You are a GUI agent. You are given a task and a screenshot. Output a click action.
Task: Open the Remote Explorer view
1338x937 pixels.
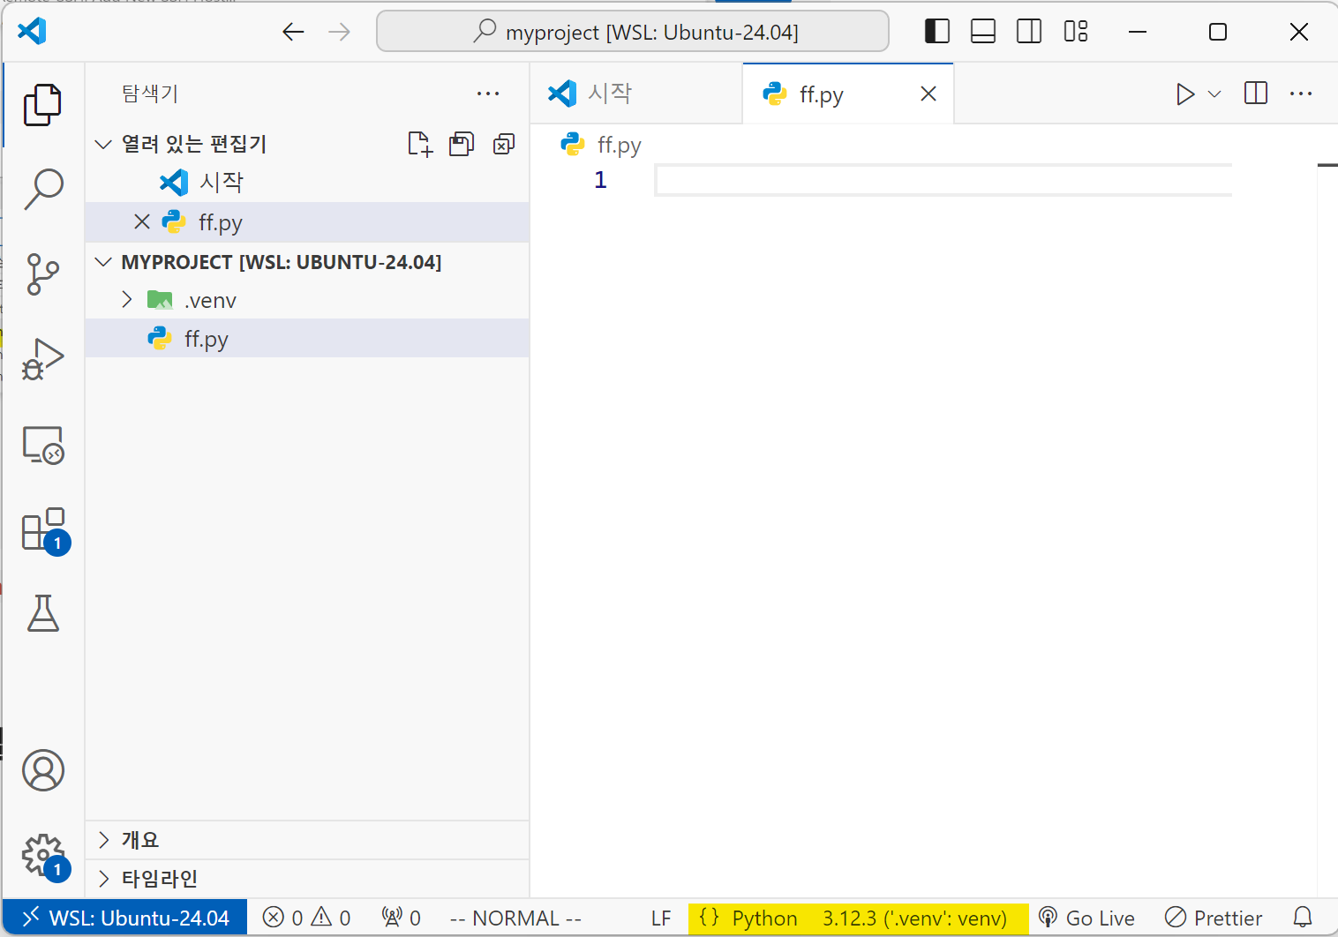(x=43, y=445)
